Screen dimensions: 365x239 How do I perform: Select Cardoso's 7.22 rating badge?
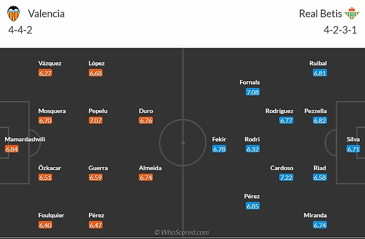pos(286,177)
